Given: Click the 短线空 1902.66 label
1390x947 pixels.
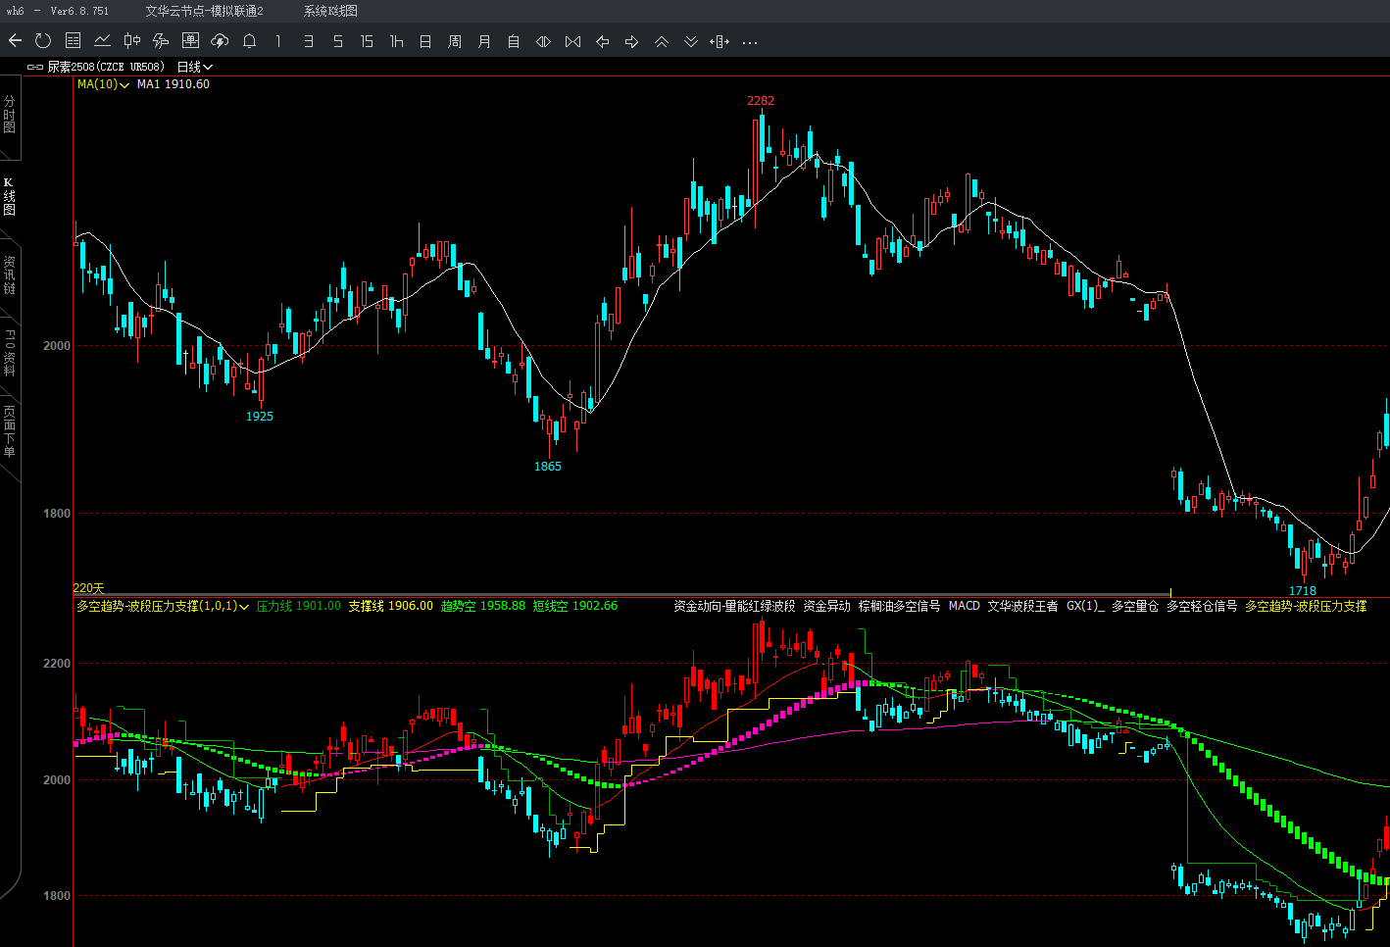Looking at the screenshot, I should [575, 606].
